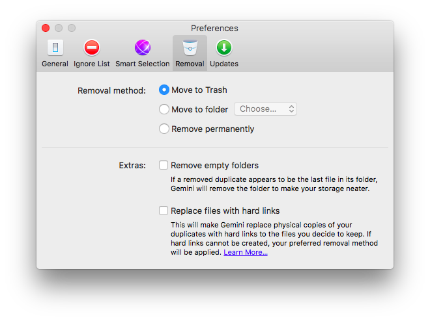430x321 pixels.
Task: Choose Remove permanently radio button
Action: [x=164, y=129]
